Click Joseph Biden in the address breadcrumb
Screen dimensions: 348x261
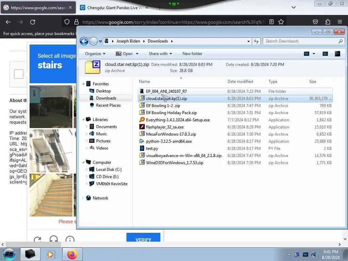click(128, 41)
